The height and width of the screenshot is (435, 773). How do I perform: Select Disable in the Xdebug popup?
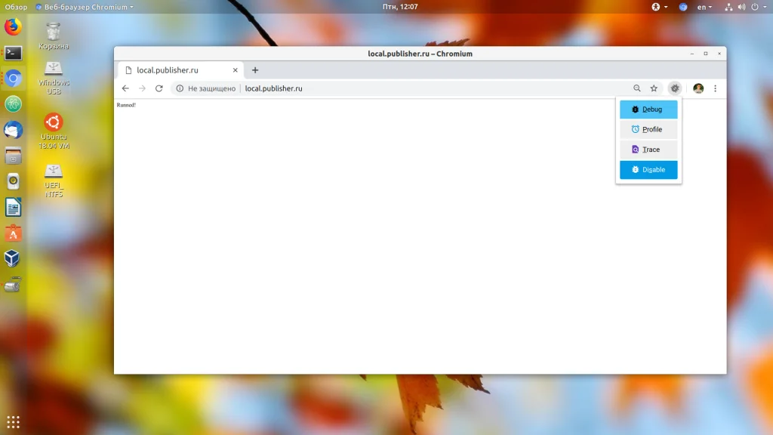point(648,170)
